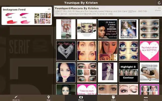Open the pink heart BEAUTIFUL quote image
This screenshot has width=162, height=101.
coord(149,51)
